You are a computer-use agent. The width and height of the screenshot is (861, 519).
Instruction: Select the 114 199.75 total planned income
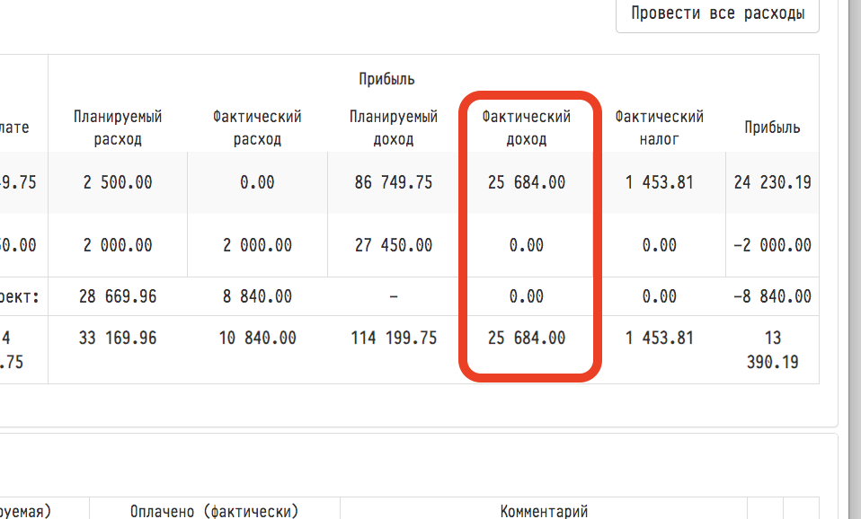tap(394, 339)
